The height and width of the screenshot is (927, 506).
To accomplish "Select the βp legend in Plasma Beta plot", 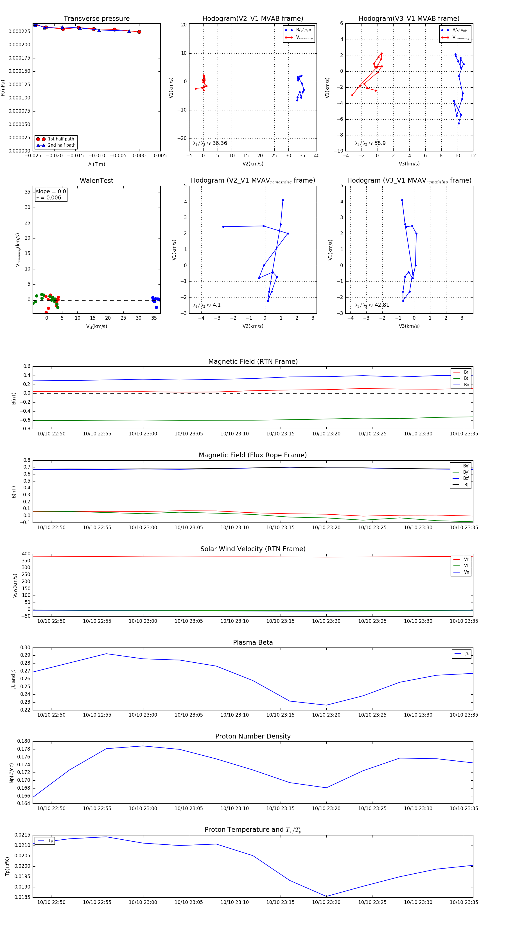I will point(462,654).
